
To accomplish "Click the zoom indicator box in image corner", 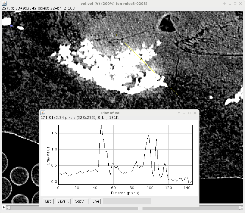I will point(14,23).
